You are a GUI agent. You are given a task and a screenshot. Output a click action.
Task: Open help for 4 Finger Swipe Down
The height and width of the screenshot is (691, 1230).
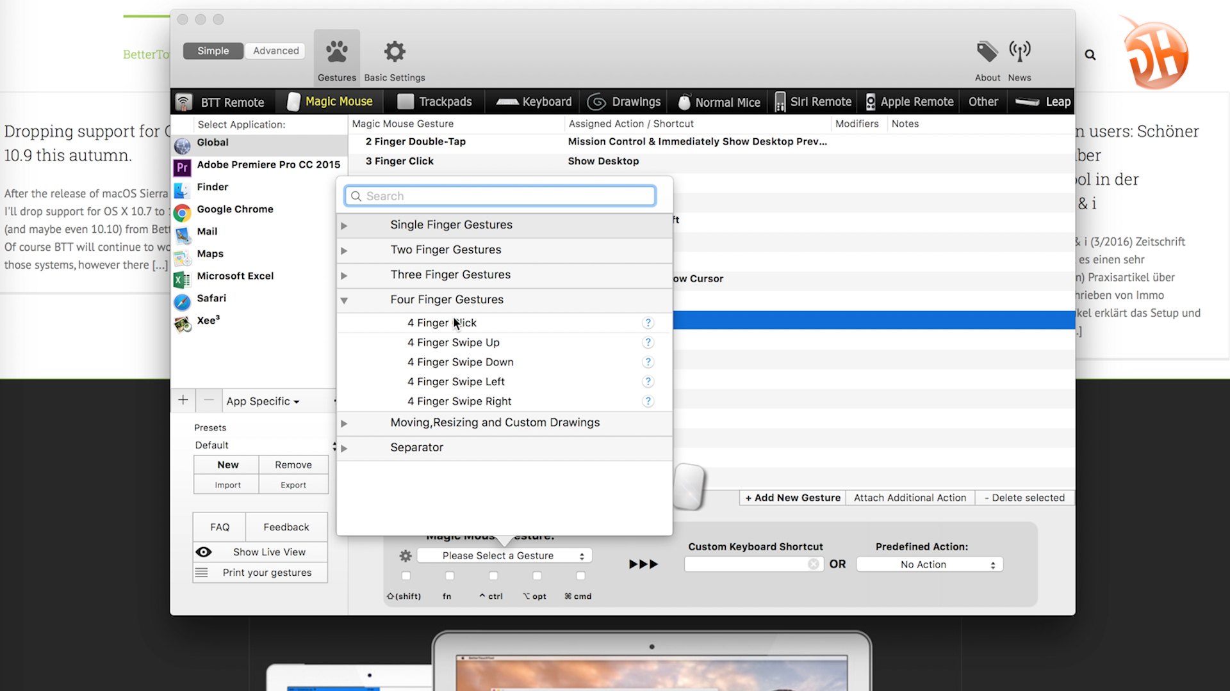pos(648,362)
